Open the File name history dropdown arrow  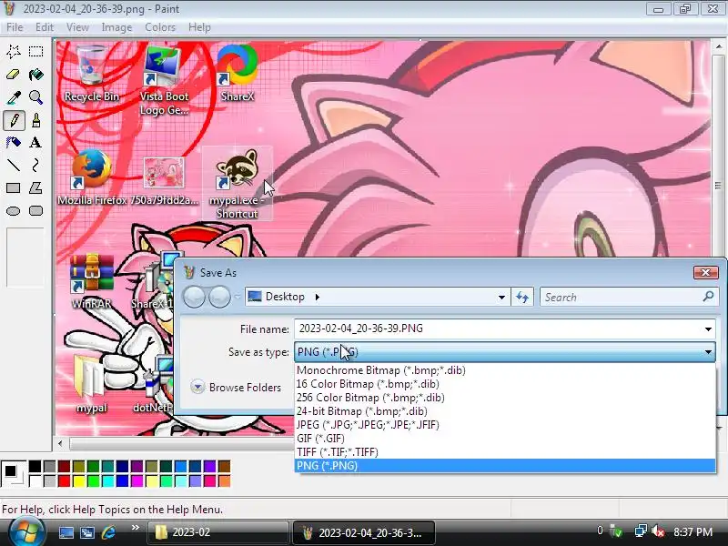[x=708, y=329]
